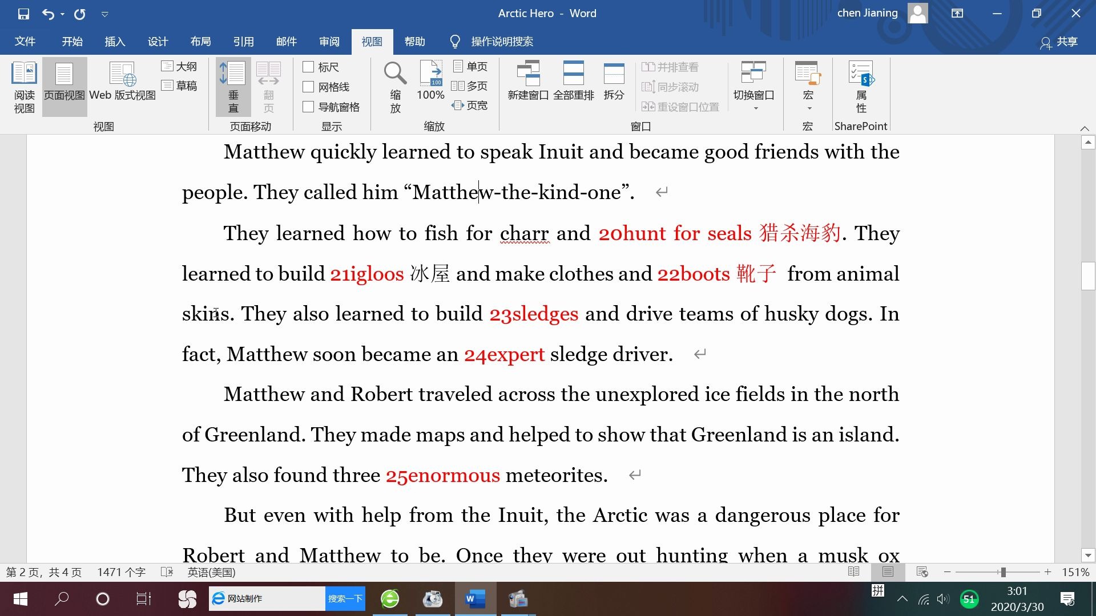Switch to Draft view (草稿)
This screenshot has height=616, width=1096.
[179, 86]
